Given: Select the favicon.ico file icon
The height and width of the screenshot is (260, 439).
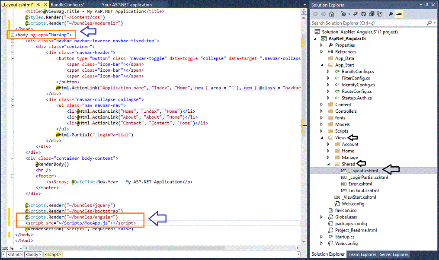Looking at the screenshot, I should click(330, 210).
